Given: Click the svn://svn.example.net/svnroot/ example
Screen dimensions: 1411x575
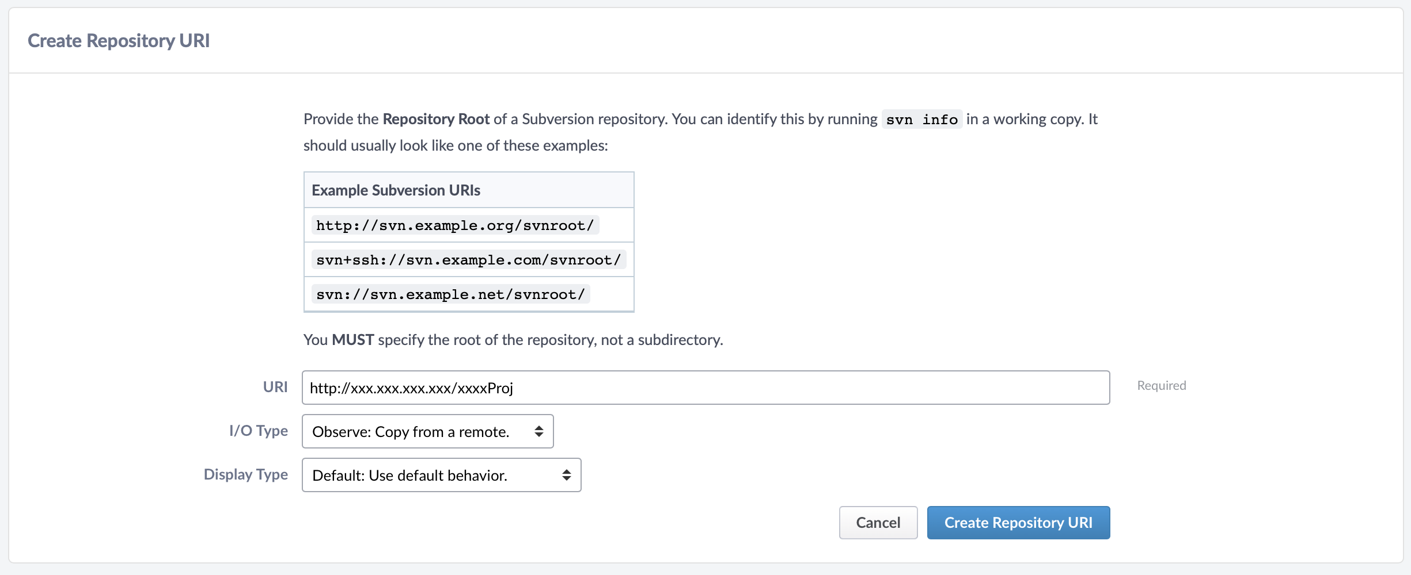Looking at the screenshot, I should coord(450,294).
